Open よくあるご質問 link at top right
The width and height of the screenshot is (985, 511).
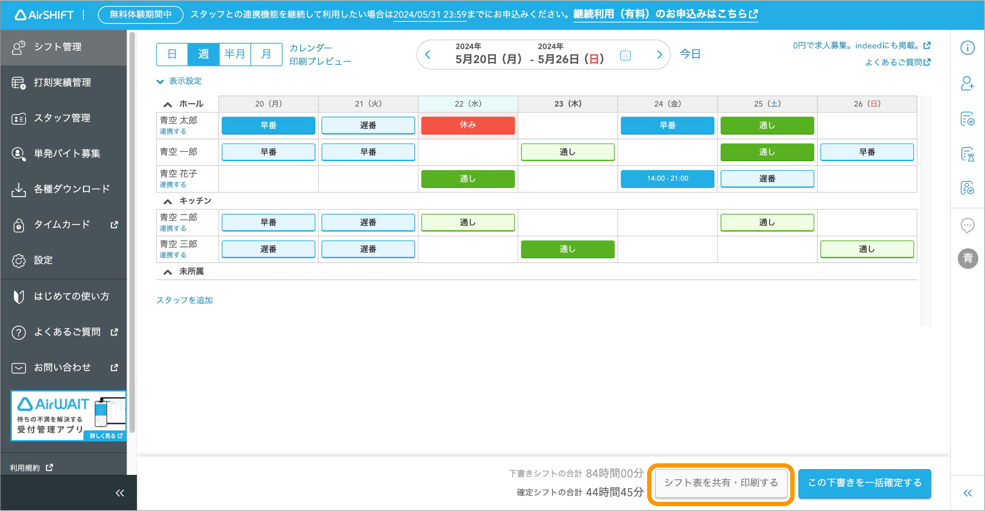(x=897, y=62)
